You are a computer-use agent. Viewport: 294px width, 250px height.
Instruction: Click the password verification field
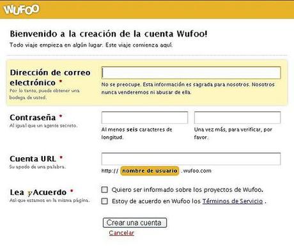click(237, 118)
